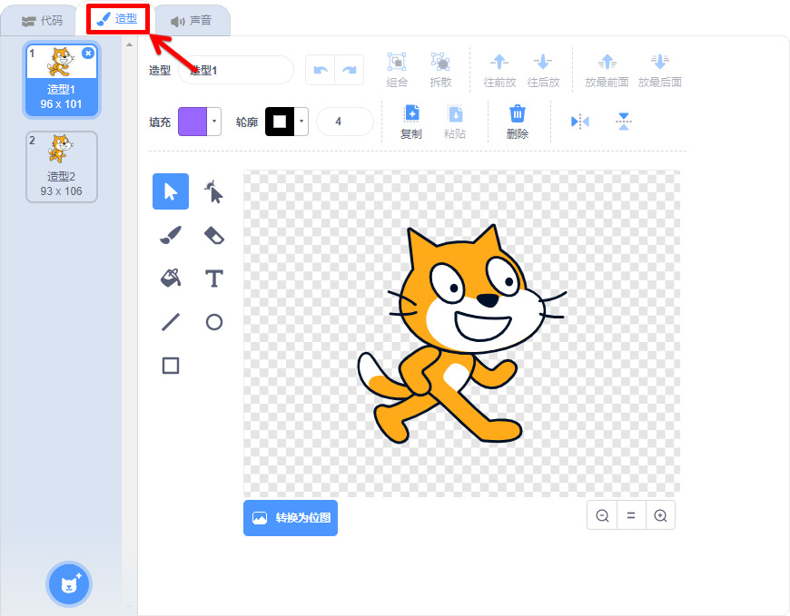
Task: Select the Circle tool
Action: (214, 322)
